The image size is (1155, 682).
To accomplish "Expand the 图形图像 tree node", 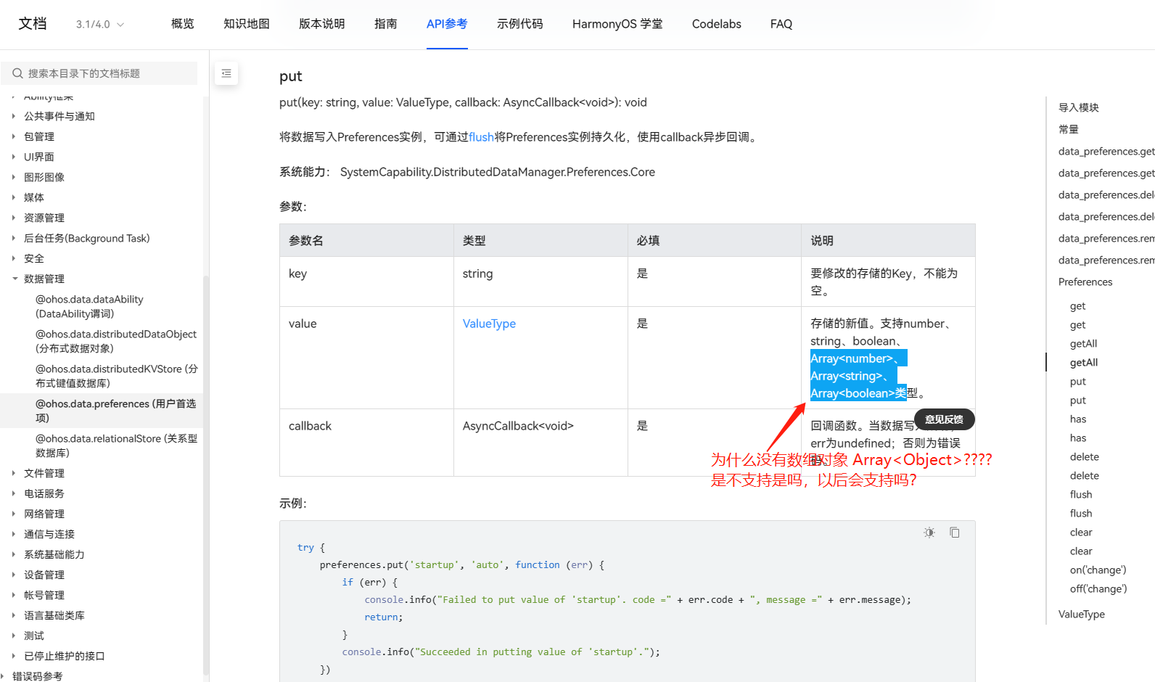I will click(x=14, y=177).
